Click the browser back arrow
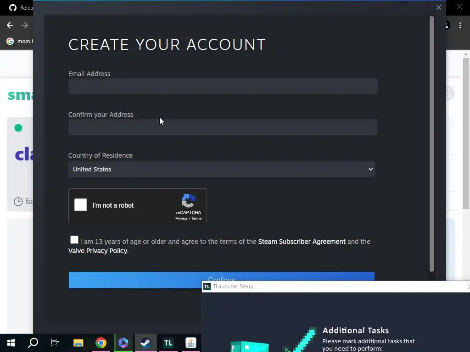The width and height of the screenshot is (470, 352). click(10, 26)
